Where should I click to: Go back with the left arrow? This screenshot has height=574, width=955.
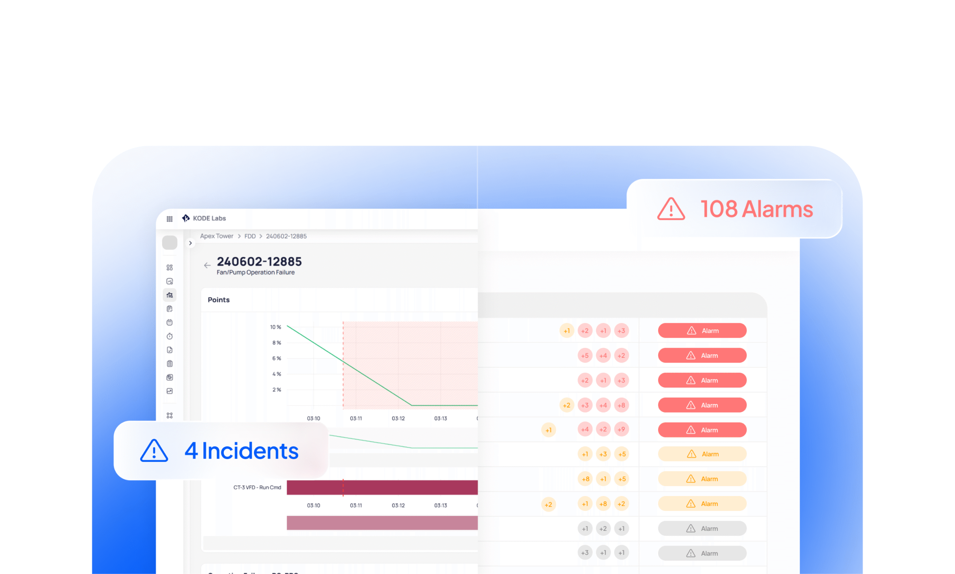tap(207, 265)
